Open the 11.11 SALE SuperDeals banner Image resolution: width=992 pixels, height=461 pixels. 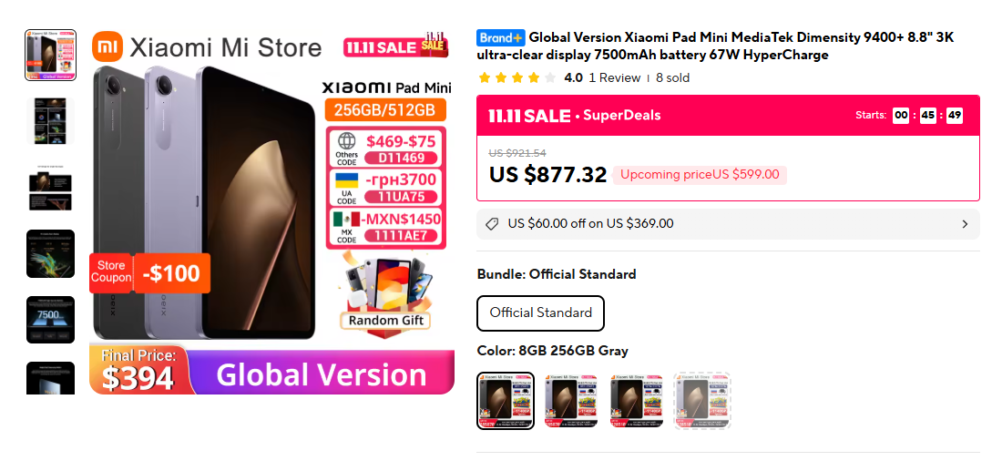pos(728,115)
